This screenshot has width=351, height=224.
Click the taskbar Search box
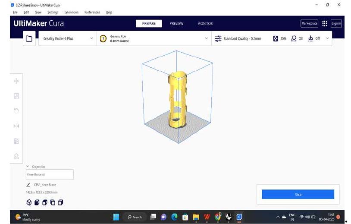[135, 217]
